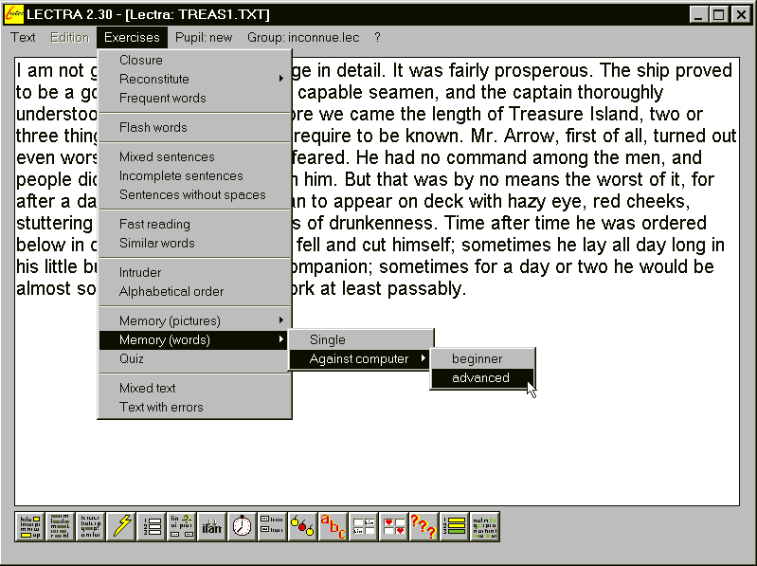Click the lightning bolt Flash words icon
The height and width of the screenshot is (566, 757).
(120, 526)
